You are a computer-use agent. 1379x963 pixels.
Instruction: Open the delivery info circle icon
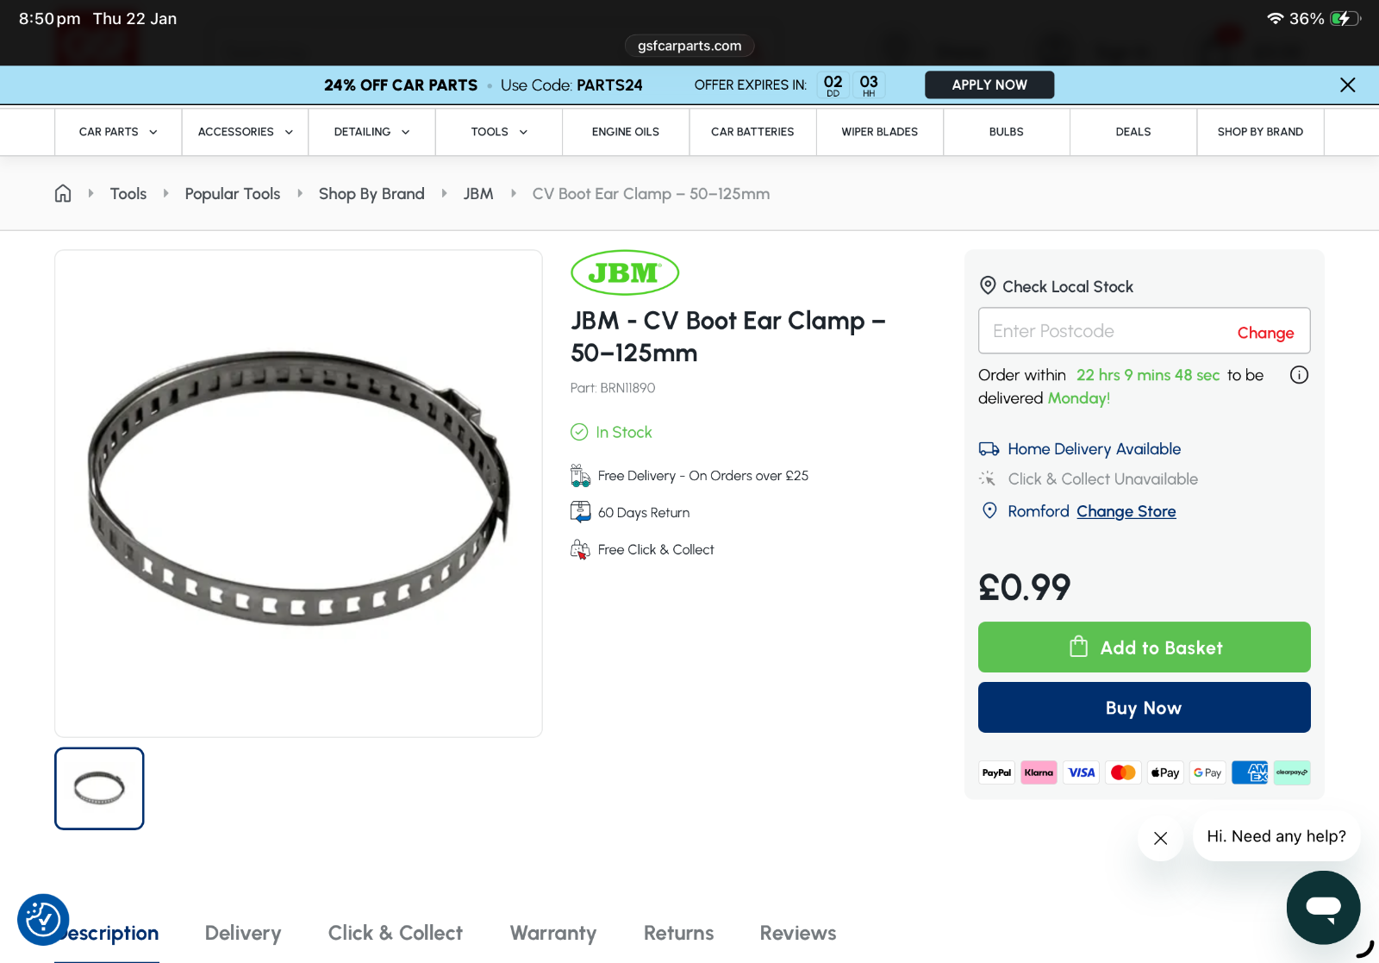pyautogui.click(x=1299, y=375)
